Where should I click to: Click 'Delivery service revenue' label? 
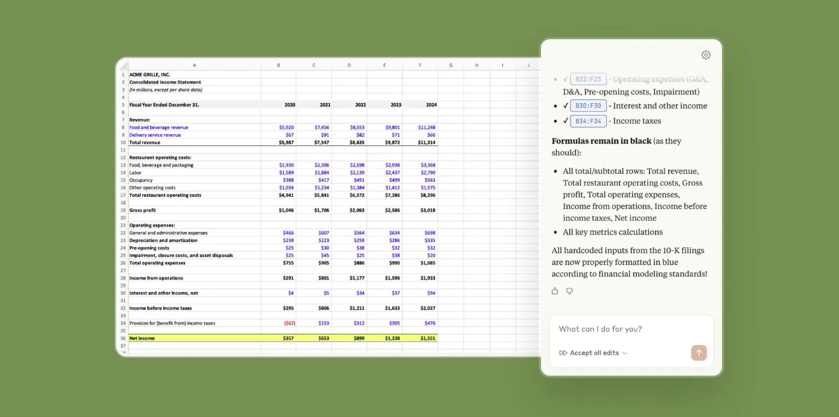point(155,135)
